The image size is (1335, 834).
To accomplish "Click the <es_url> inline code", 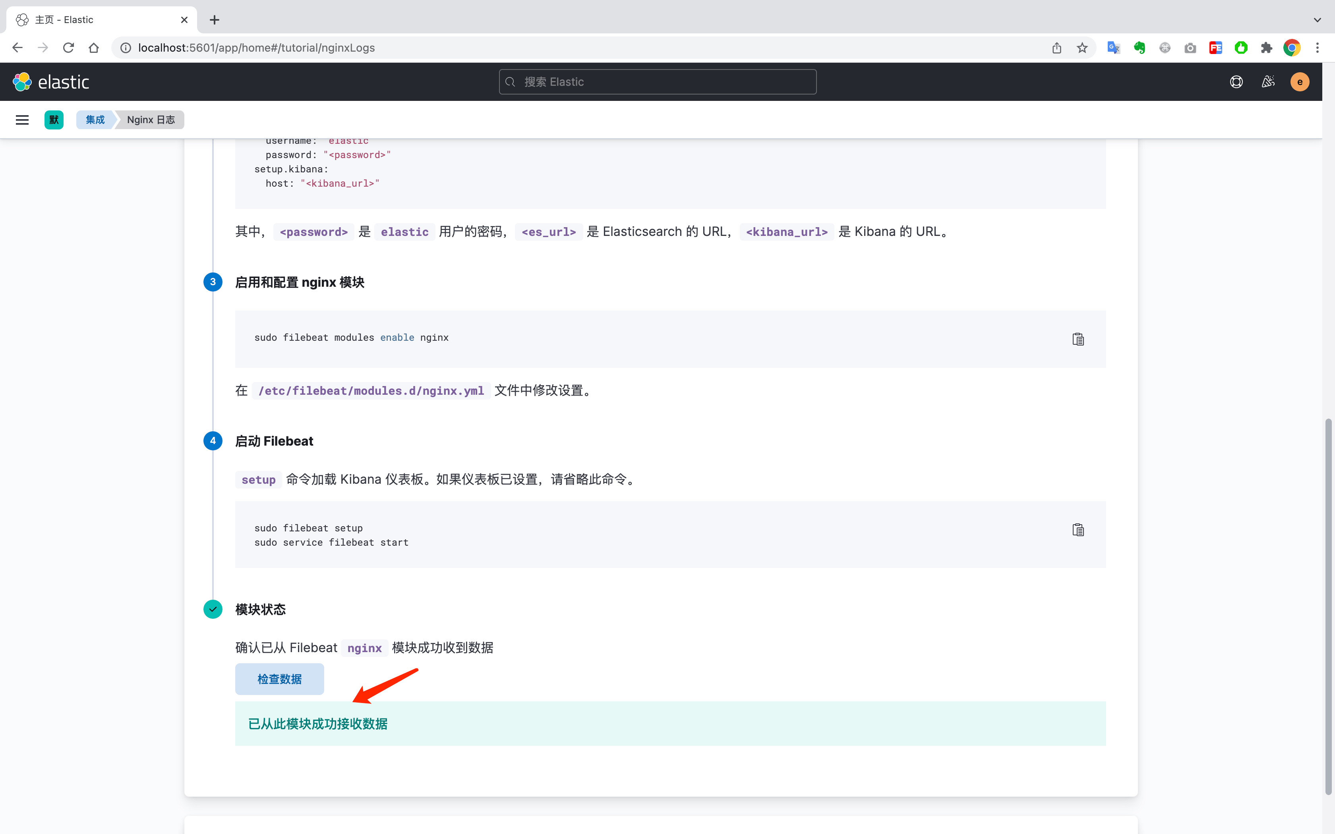I will pos(548,232).
